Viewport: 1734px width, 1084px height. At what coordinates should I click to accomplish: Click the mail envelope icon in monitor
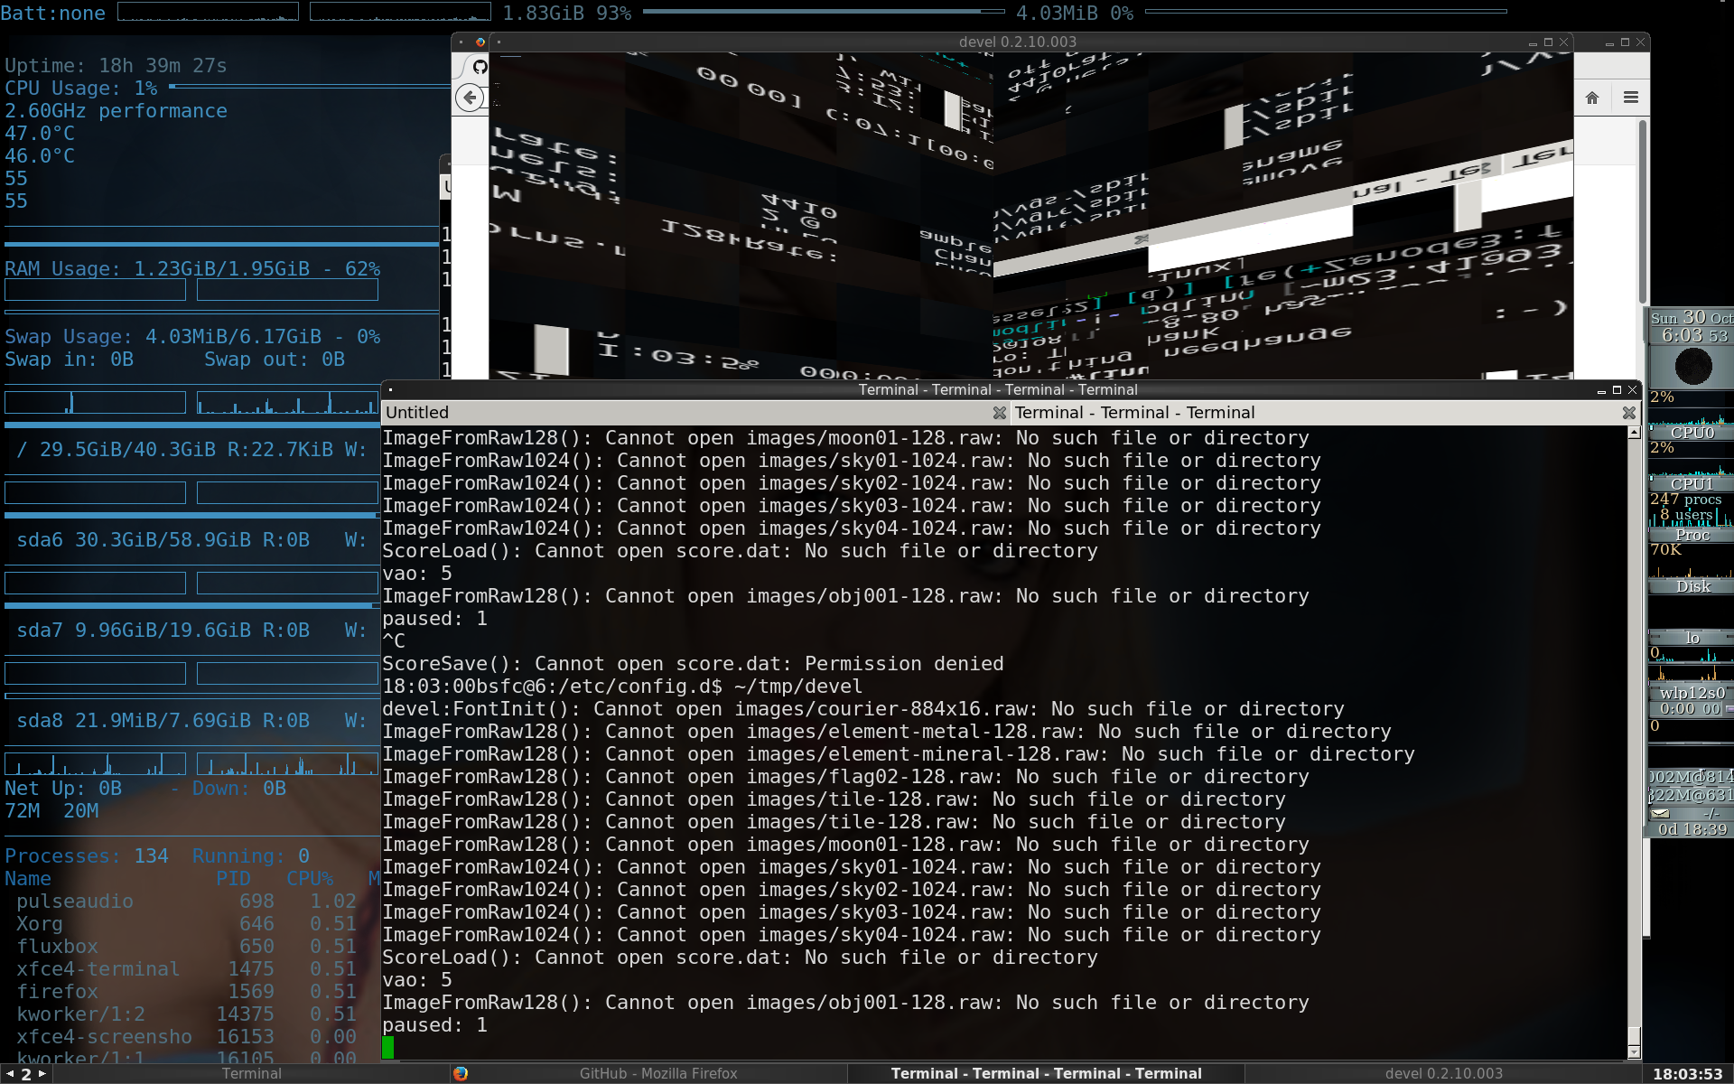pyautogui.click(x=1660, y=813)
